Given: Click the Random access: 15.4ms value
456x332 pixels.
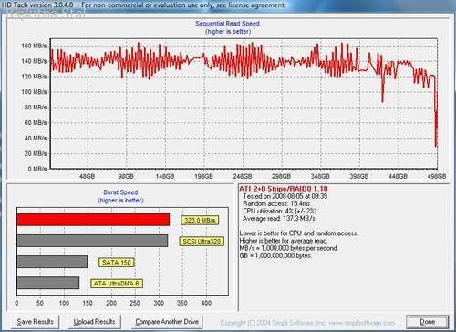Looking at the screenshot, I should [x=276, y=203].
